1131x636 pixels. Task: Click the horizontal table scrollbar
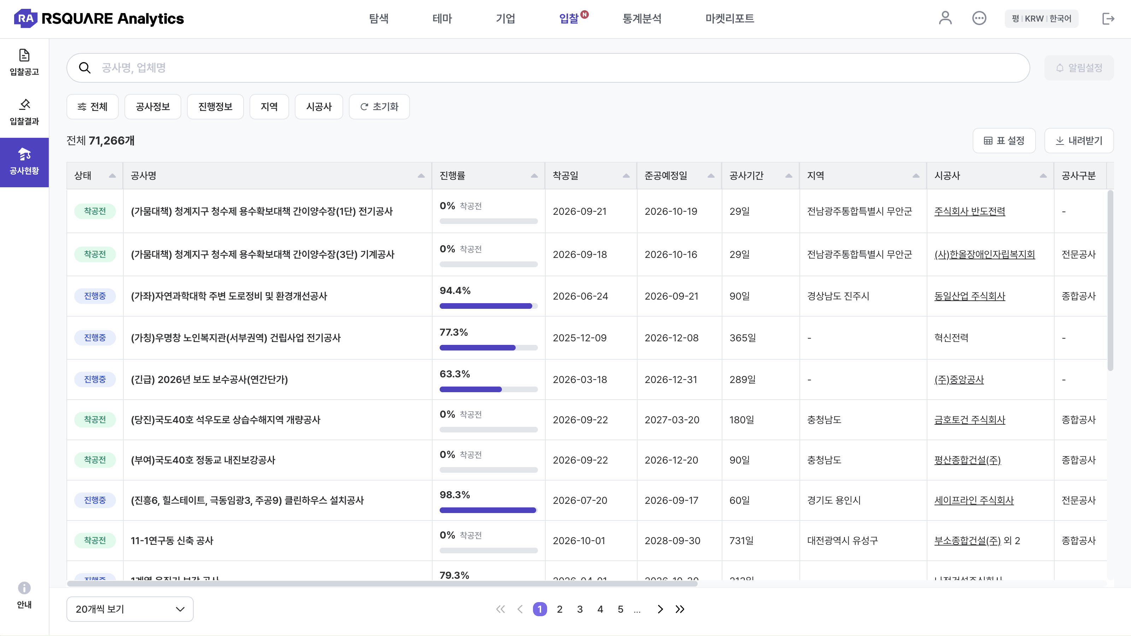382,583
